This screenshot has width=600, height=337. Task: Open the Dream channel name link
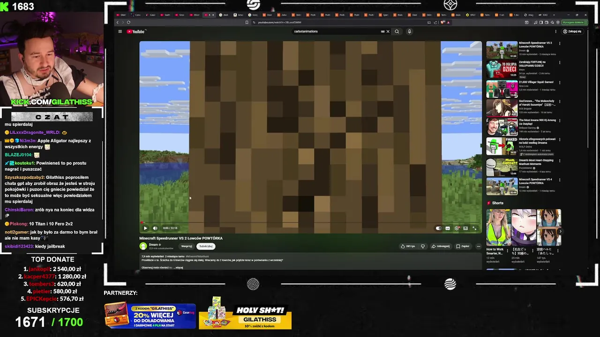(x=153, y=244)
